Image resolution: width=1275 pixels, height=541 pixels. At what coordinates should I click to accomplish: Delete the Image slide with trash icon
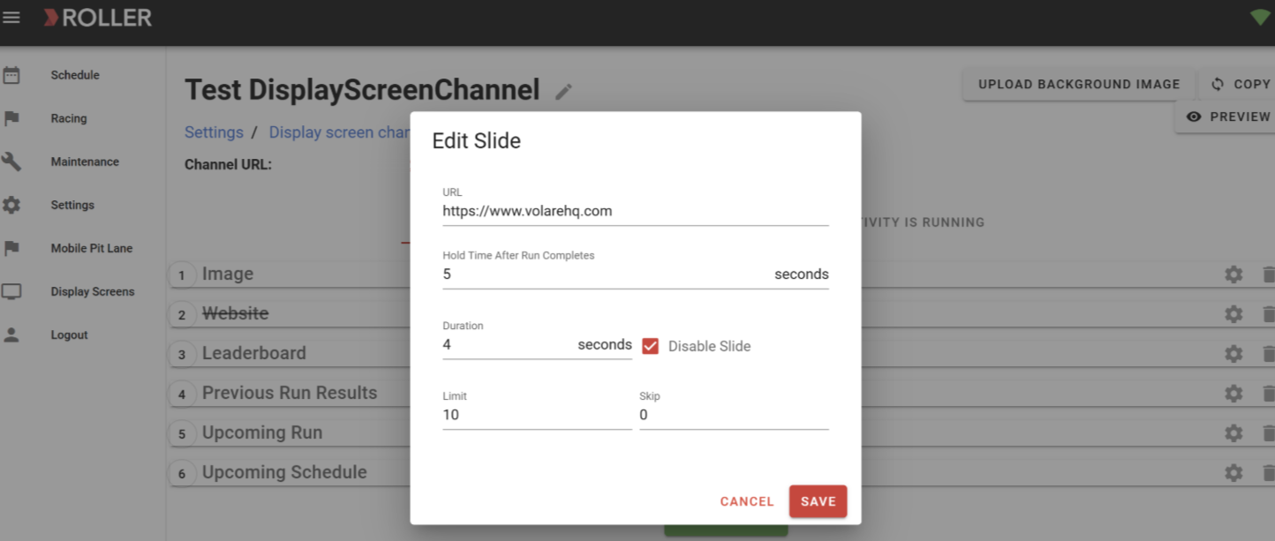tap(1268, 274)
